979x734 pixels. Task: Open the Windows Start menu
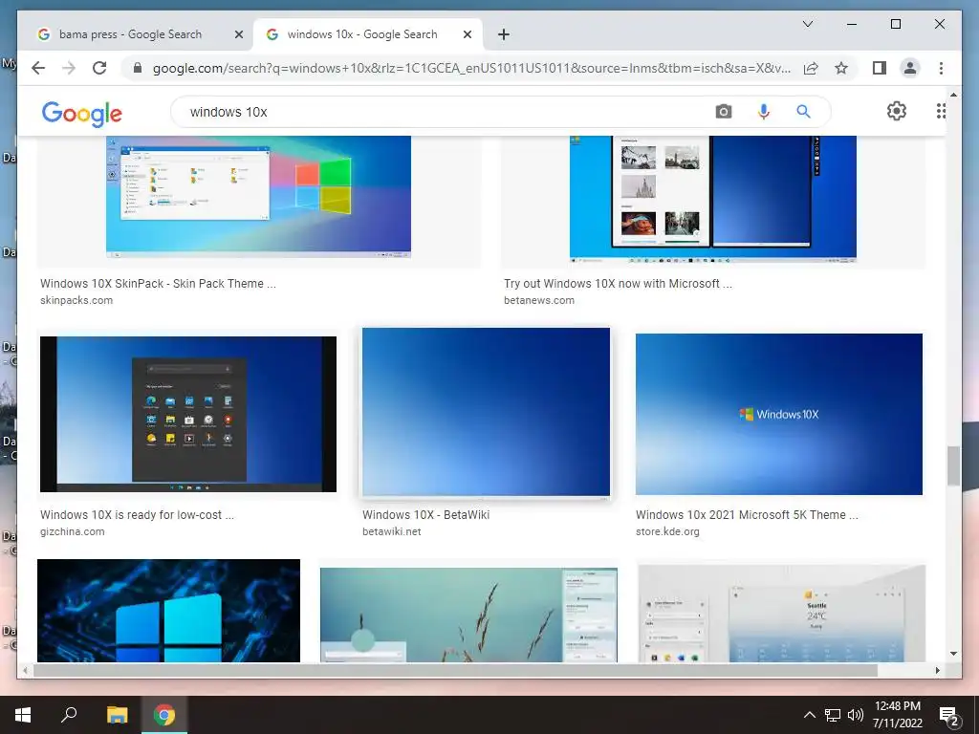click(x=23, y=715)
